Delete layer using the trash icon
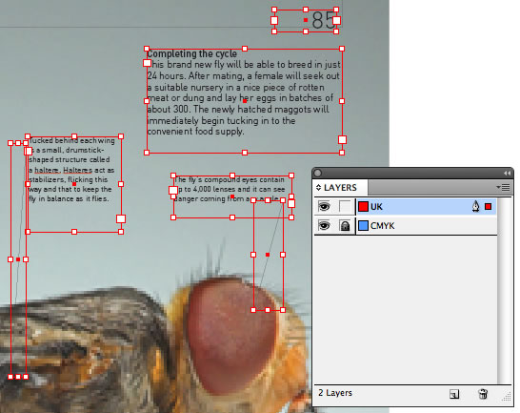 [483, 394]
